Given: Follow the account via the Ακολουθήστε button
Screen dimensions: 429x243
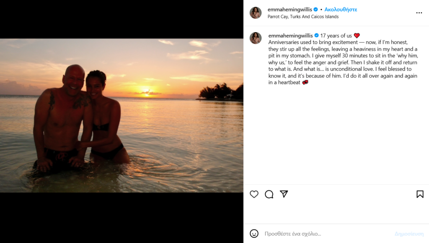Looking at the screenshot, I should 341,10.
